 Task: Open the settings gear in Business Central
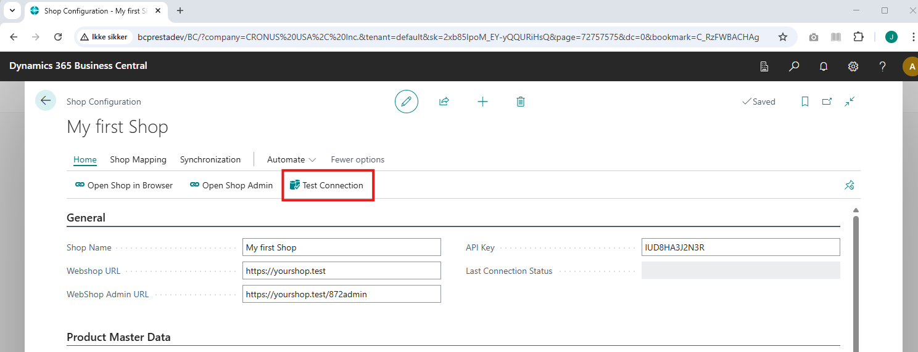pos(853,66)
